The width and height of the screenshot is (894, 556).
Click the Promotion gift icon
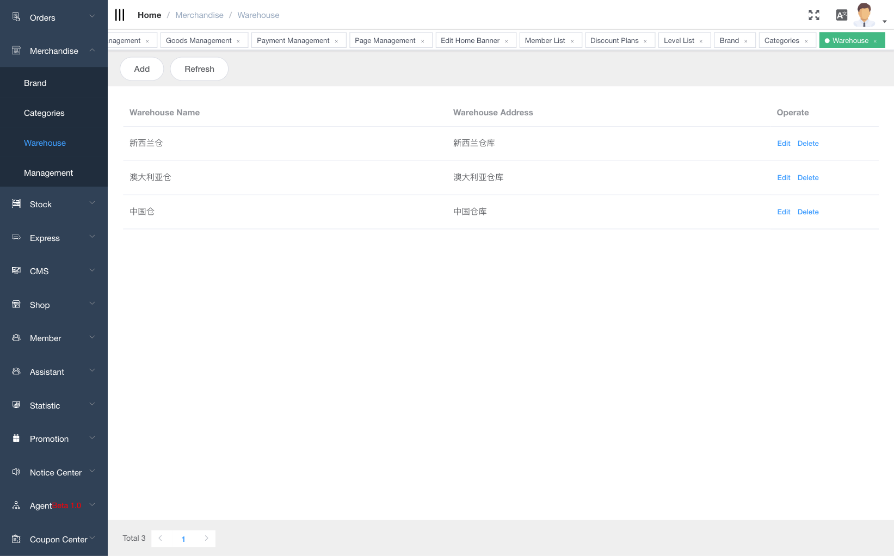tap(16, 438)
